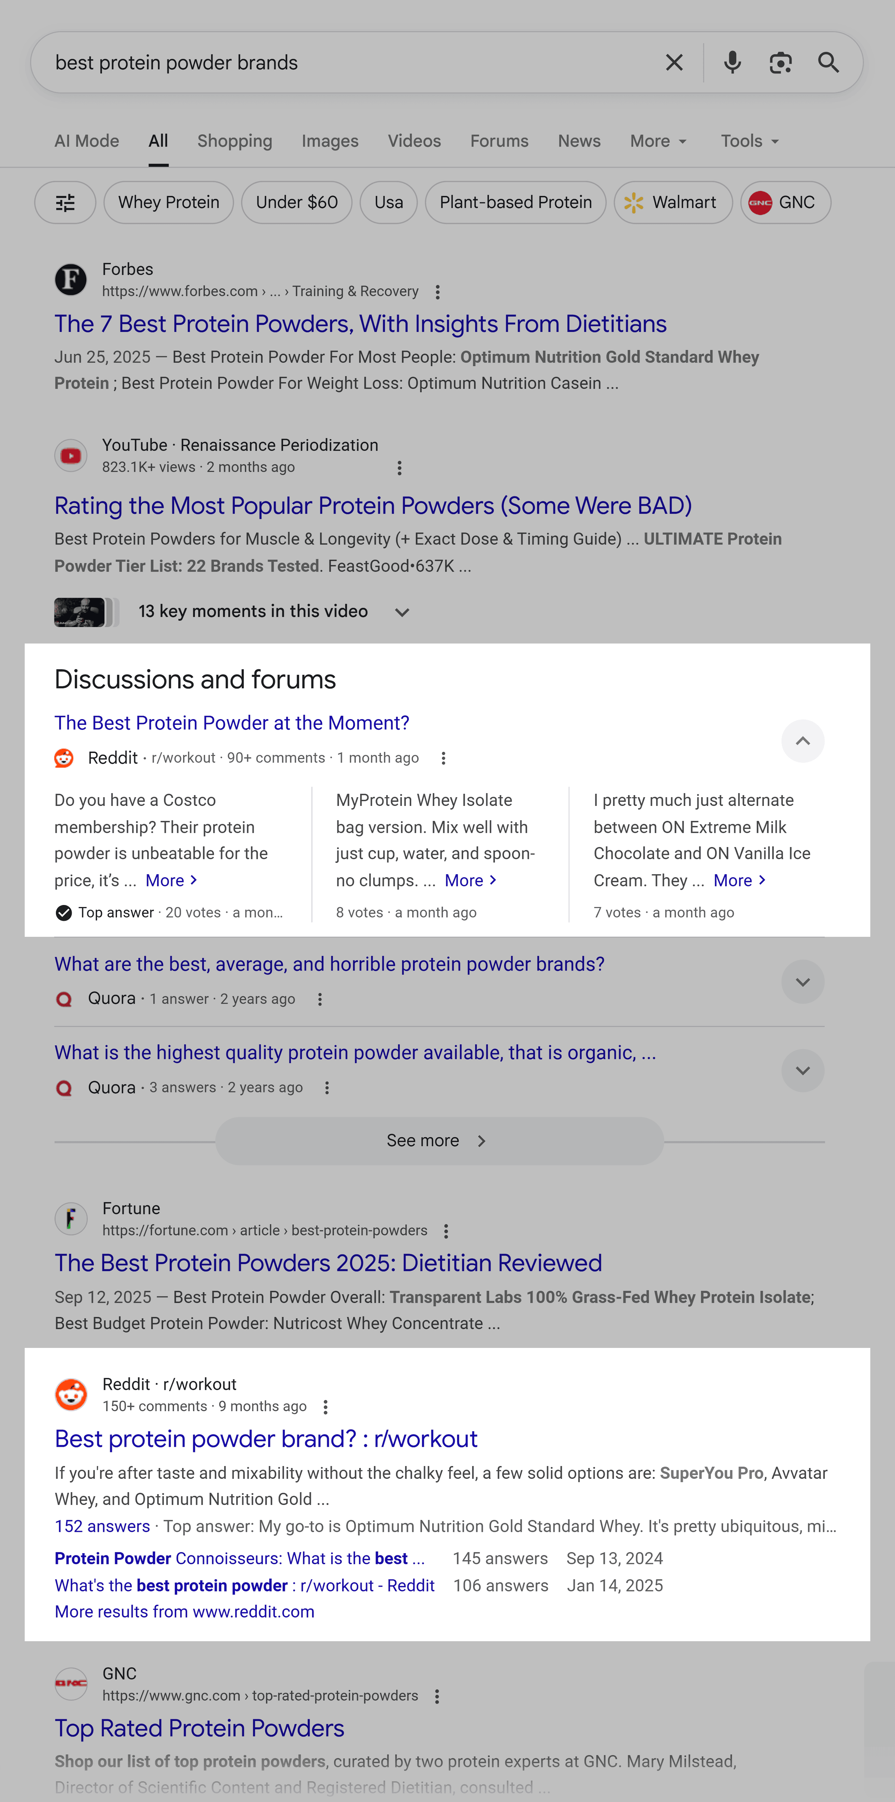This screenshot has width=895, height=1802.
Task: Click the magnifying glass search icon
Action: click(x=828, y=63)
